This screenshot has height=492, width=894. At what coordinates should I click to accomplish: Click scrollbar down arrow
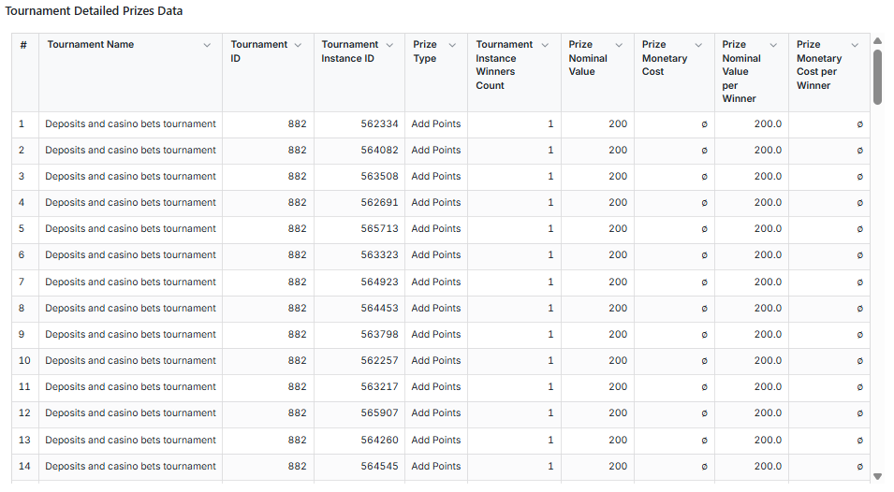coord(877,476)
